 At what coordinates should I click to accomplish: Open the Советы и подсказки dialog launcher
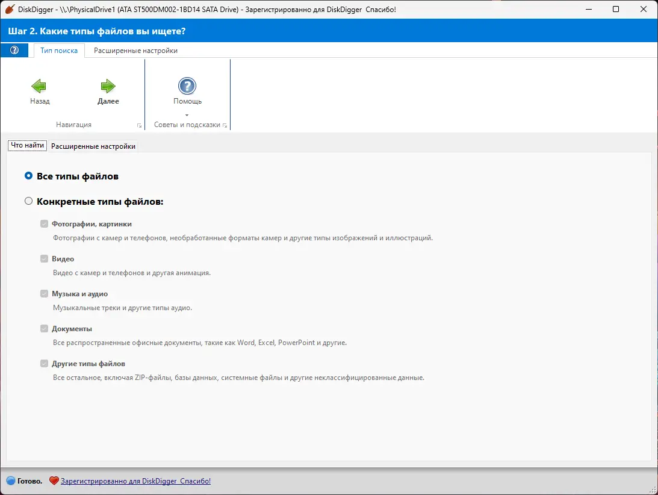(x=225, y=125)
